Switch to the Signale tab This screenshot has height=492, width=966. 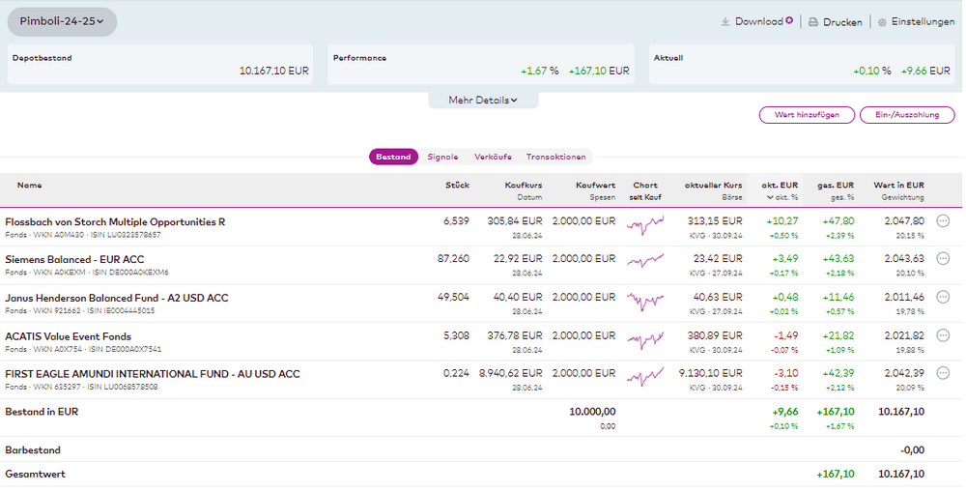coord(442,157)
